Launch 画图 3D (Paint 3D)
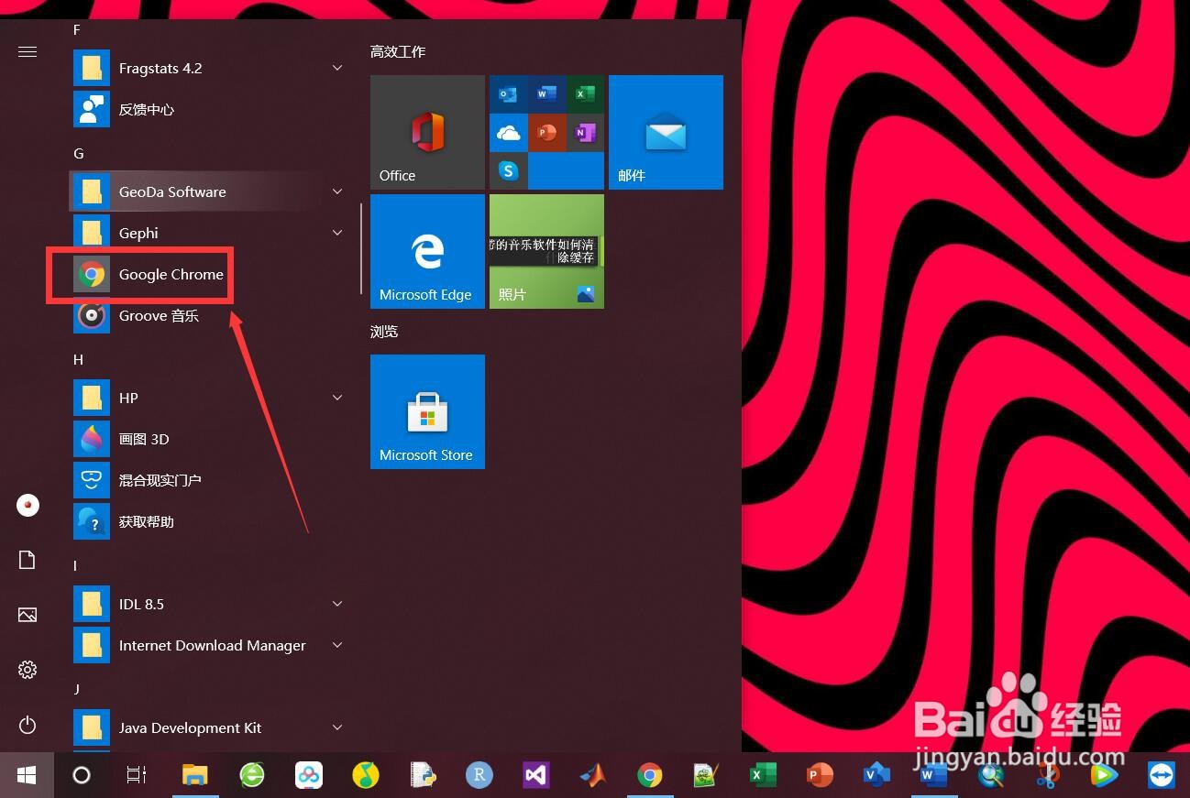 [x=208, y=439]
